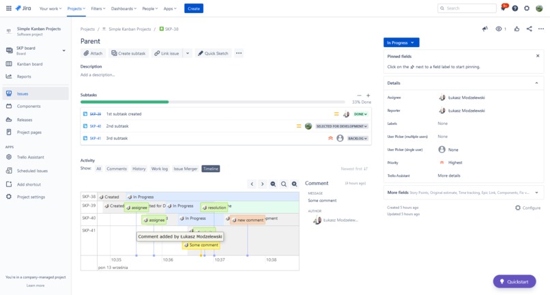The width and height of the screenshot is (550, 295).
Task: Open the In Progress status dropdown
Action: pyautogui.click(x=401, y=42)
